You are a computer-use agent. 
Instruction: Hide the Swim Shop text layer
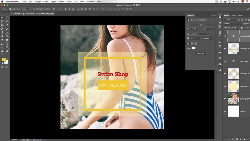pyautogui.click(x=225, y=61)
